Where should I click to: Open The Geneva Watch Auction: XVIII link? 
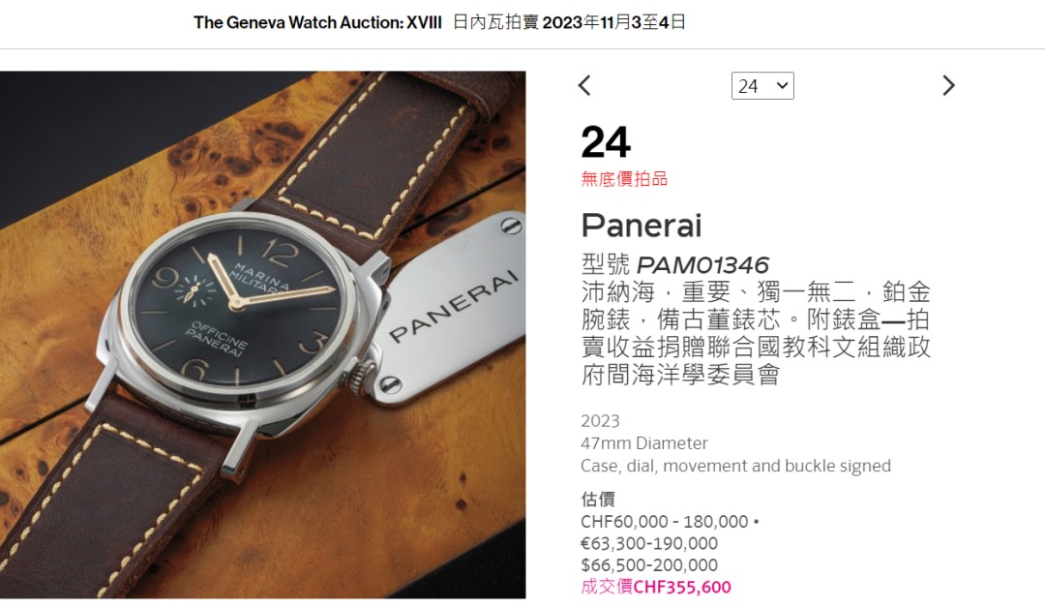(317, 22)
